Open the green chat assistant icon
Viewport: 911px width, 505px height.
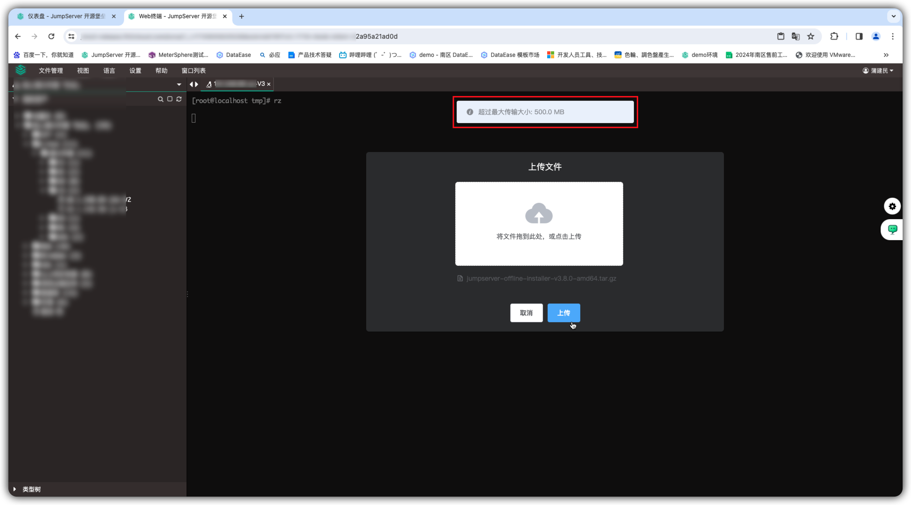[x=892, y=229]
